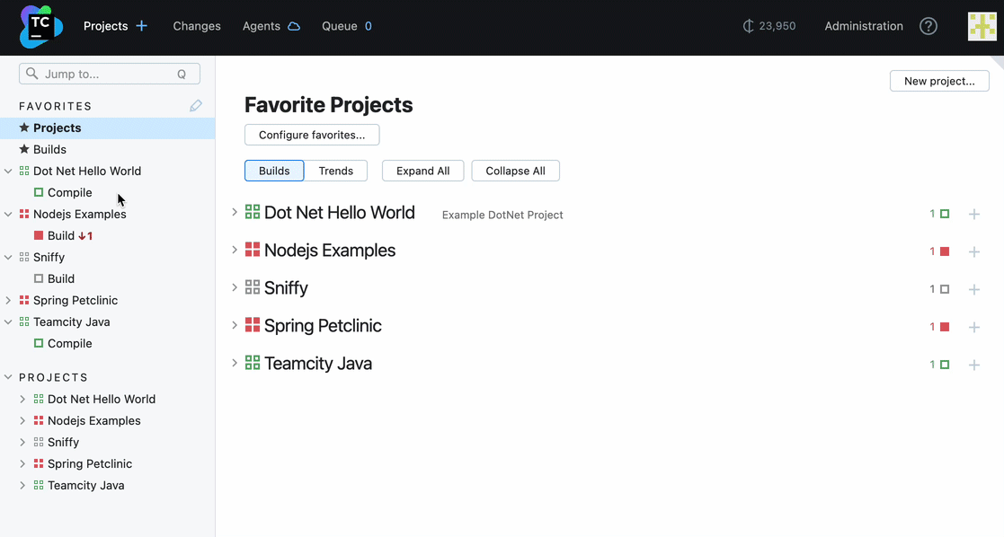Click the "Example DotNet Project" description text
Viewport: 1004px width, 537px height.
click(502, 215)
